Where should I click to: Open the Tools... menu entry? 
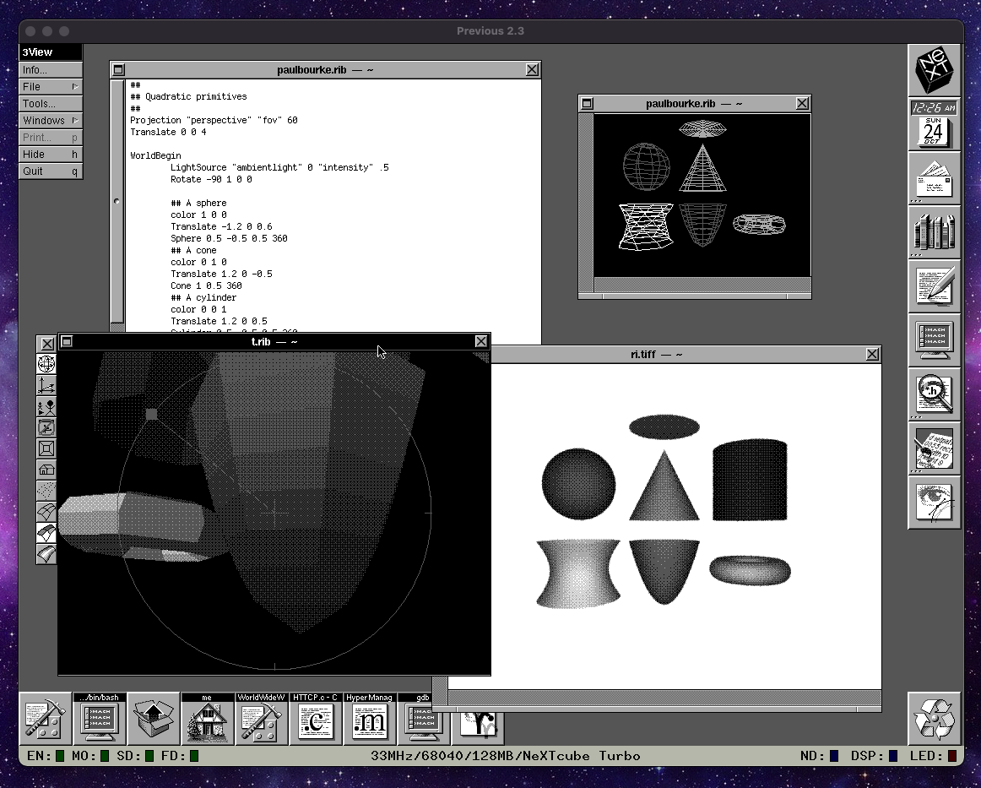coord(50,103)
